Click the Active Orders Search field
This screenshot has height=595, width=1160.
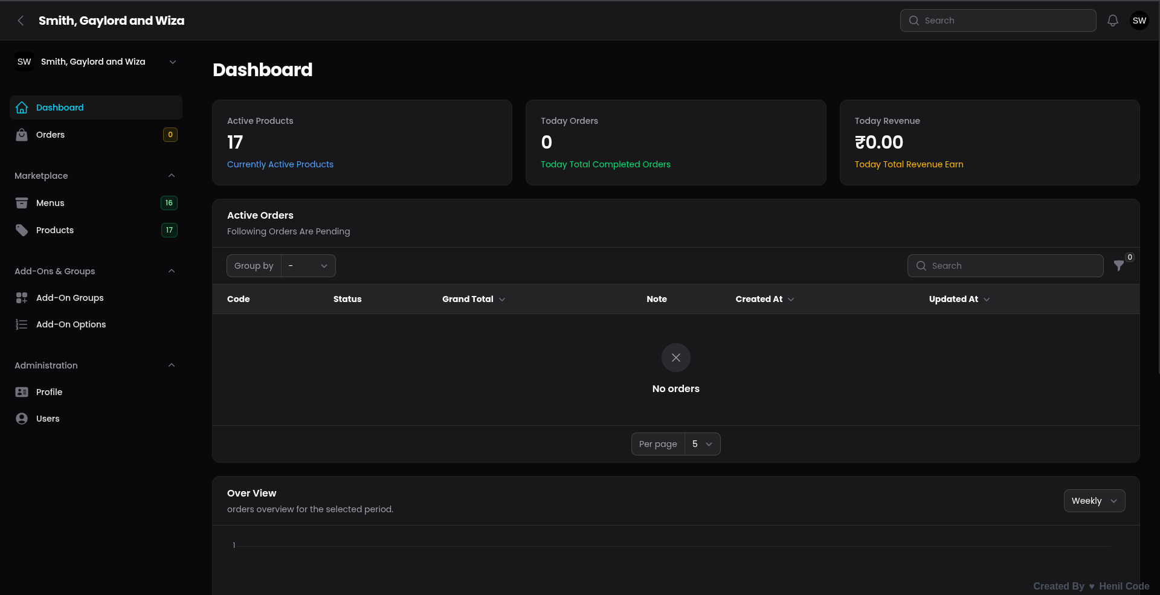pos(1005,266)
